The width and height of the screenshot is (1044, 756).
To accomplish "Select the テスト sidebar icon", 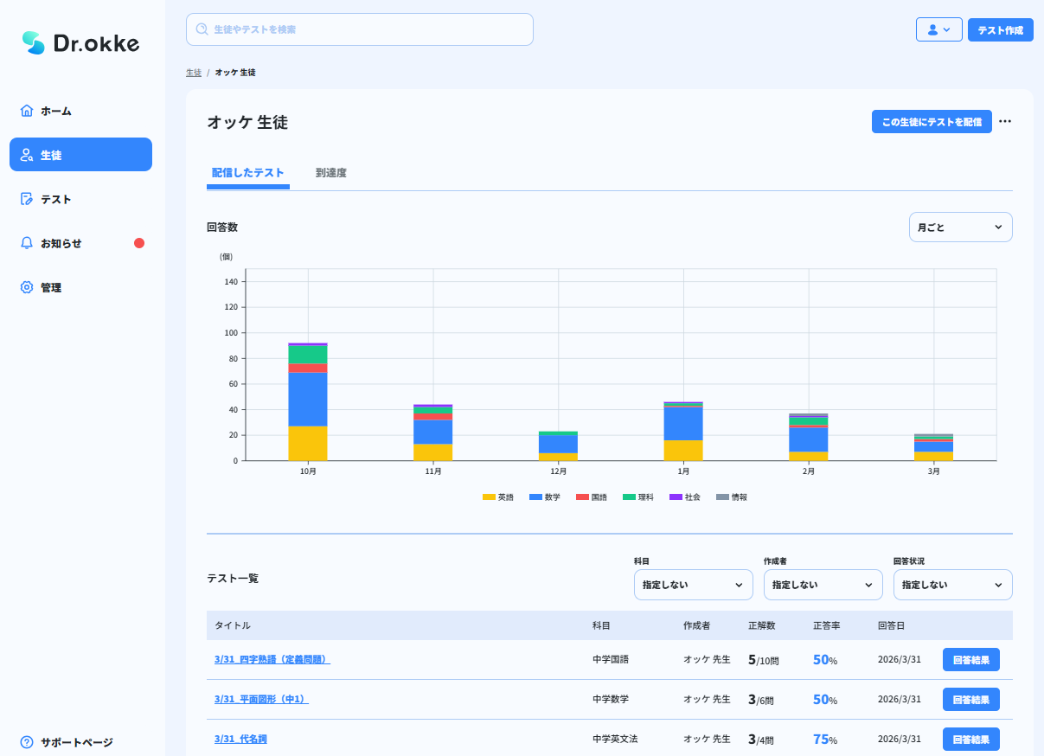I will tap(27, 199).
